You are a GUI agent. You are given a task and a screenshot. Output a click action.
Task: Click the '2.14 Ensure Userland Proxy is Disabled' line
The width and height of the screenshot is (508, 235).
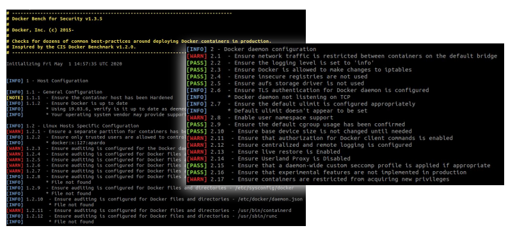pos(268,159)
